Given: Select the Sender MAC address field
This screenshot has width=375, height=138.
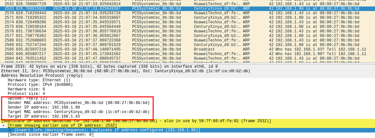Looking at the screenshot, I should [x=79, y=103].
